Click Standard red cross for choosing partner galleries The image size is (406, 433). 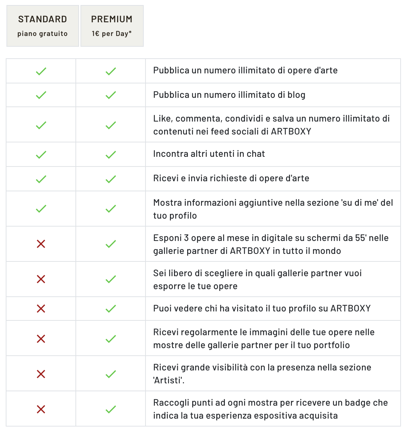pyautogui.click(x=41, y=279)
